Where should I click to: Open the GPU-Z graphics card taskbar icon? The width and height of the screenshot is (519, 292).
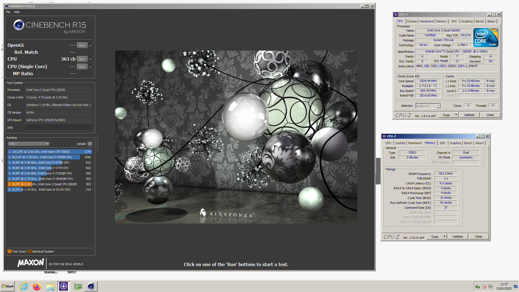[78, 286]
